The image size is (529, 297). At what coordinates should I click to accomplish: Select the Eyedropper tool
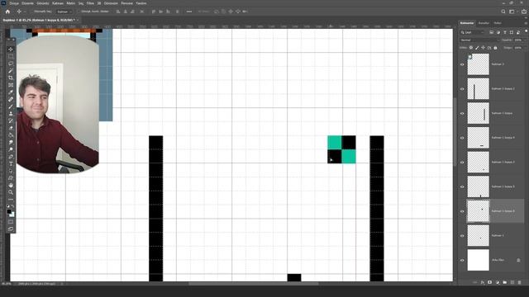tap(11, 92)
